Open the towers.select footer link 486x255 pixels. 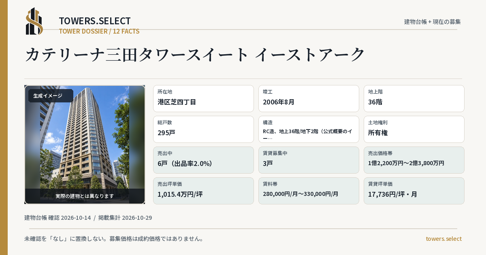point(443,239)
